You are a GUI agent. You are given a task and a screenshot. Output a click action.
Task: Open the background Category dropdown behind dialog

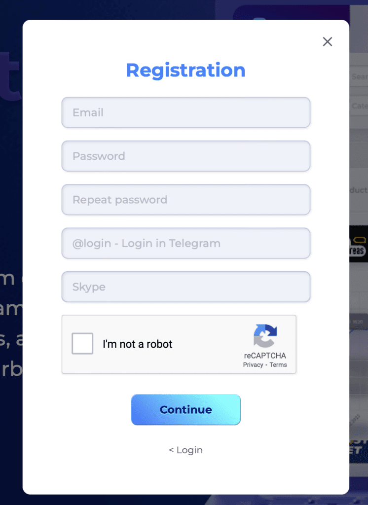click(x=359, y=106)
